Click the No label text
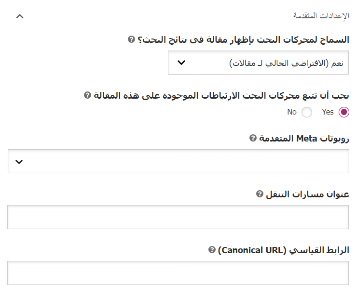357x297 pixels. 292,112
